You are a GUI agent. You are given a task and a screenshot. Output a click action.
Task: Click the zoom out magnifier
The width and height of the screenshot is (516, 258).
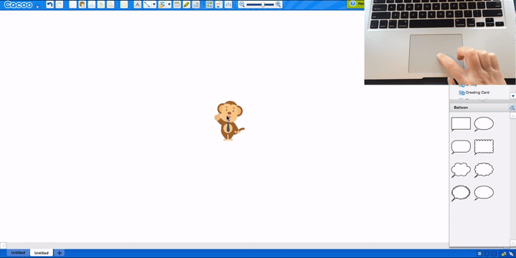click(x=242, y=4)
